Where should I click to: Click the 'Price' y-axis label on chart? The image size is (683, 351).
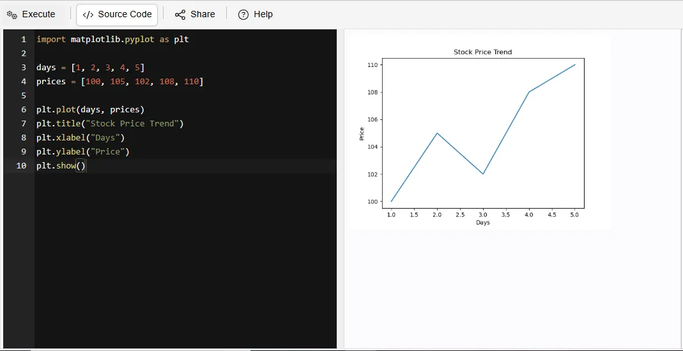click(362, 133)
